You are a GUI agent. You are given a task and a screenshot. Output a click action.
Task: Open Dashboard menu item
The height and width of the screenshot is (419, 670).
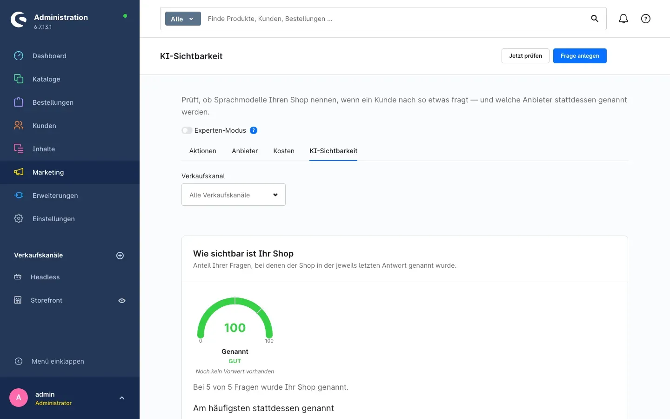(x=70, y=56)
